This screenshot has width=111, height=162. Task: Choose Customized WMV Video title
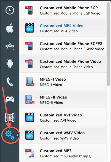point(62,133)
